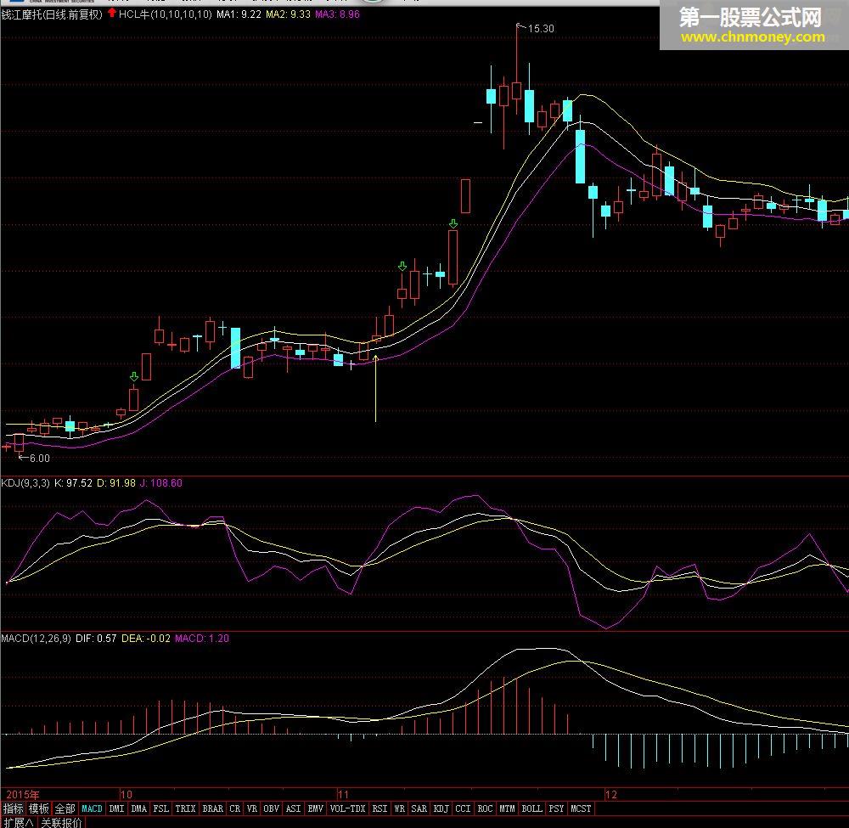Expand the 扩展 panel toggle
This screenshot has width=849, height=828.
pyautogui.click(x=19, y=822)
